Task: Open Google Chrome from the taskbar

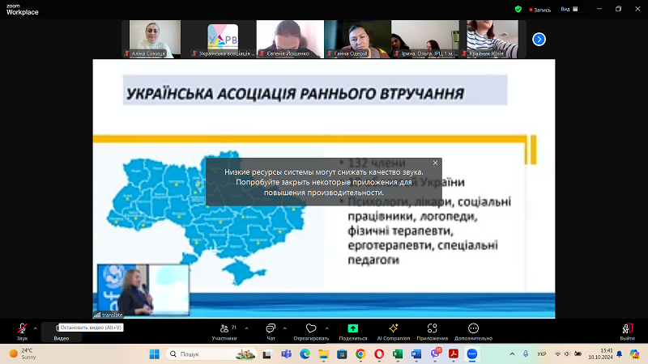Action: pos(360,354)
